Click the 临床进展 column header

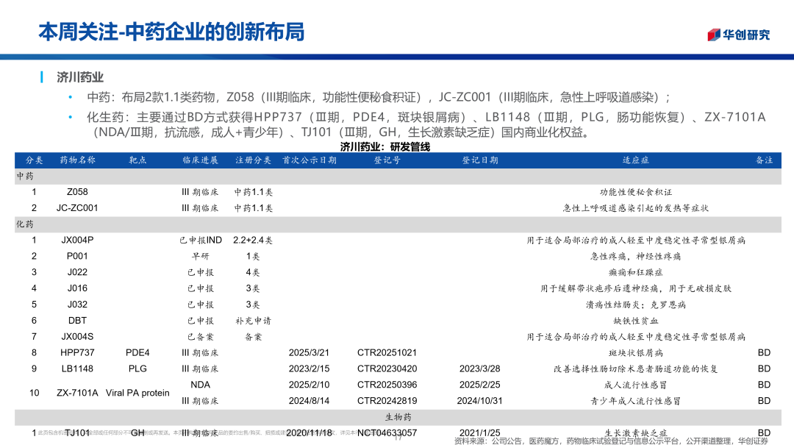pyautogui.click(x=200, y=160)
